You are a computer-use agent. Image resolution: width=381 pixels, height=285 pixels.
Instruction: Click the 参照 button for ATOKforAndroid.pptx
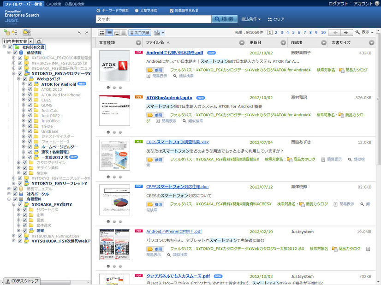[x=155, y=115]
